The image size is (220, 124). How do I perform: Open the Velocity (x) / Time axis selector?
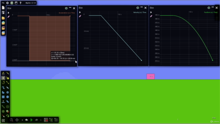click(140, 12)
